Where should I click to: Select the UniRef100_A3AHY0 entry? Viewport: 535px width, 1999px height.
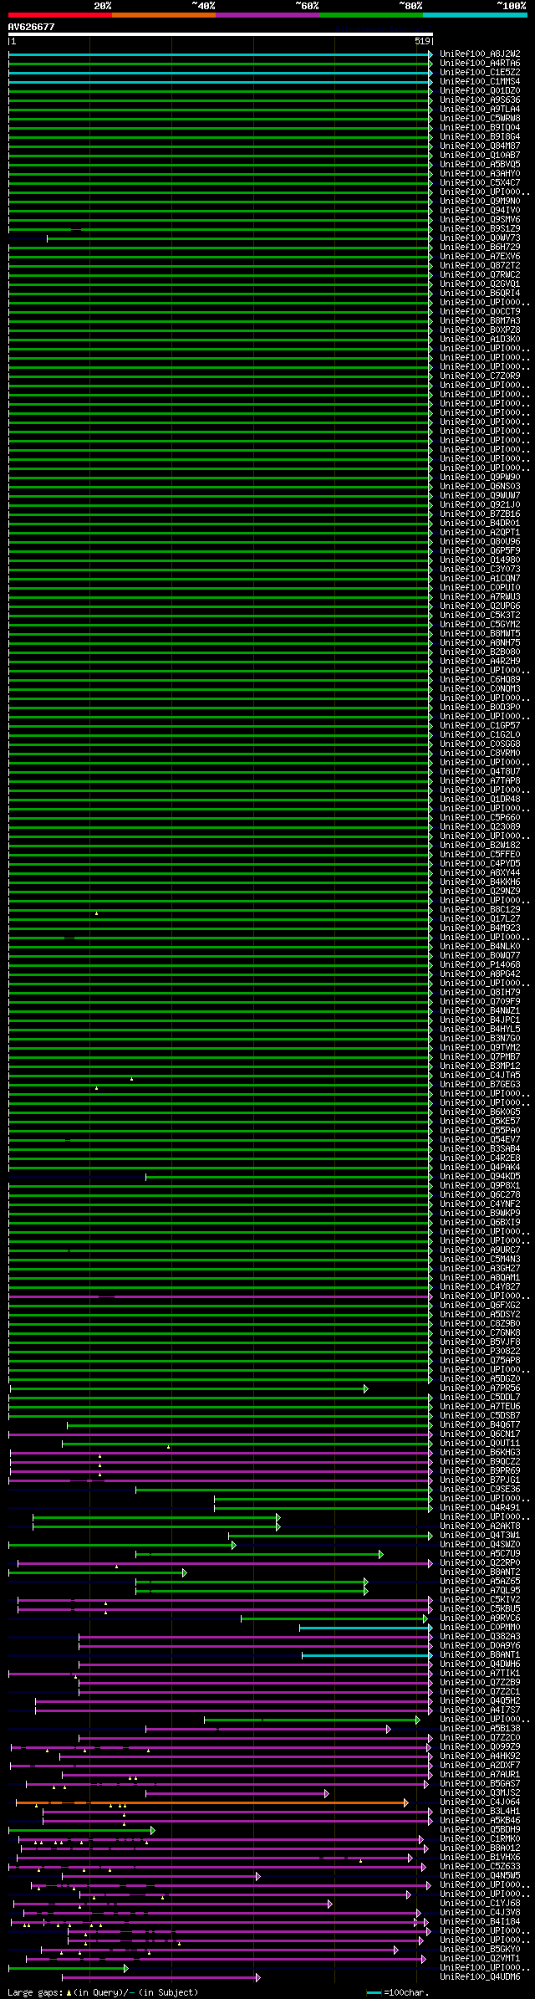click(480, 174)
